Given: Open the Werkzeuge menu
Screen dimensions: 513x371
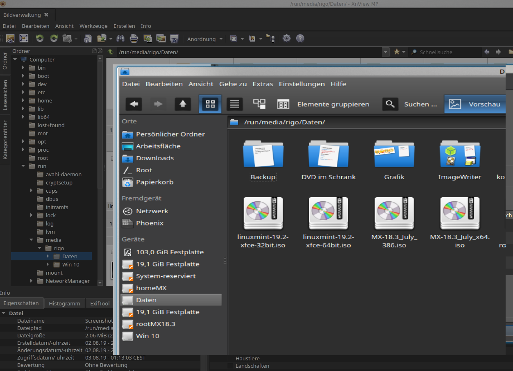Looking at the screenshot, I should click(x=93, y=26).
